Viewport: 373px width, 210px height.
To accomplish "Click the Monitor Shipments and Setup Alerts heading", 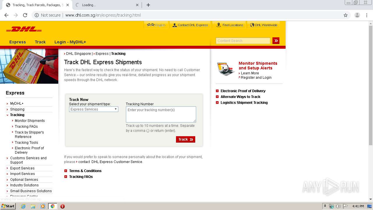I will [258, 66].
